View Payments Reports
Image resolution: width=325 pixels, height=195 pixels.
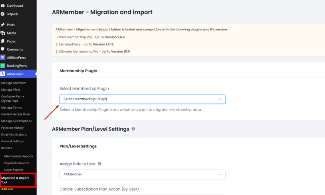tap(17, 163)
